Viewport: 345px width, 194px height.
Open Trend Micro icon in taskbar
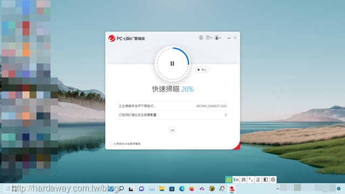(232, 189)
